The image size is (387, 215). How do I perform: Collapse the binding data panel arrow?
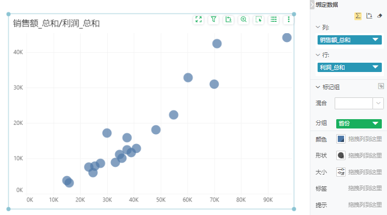[312, 5]
